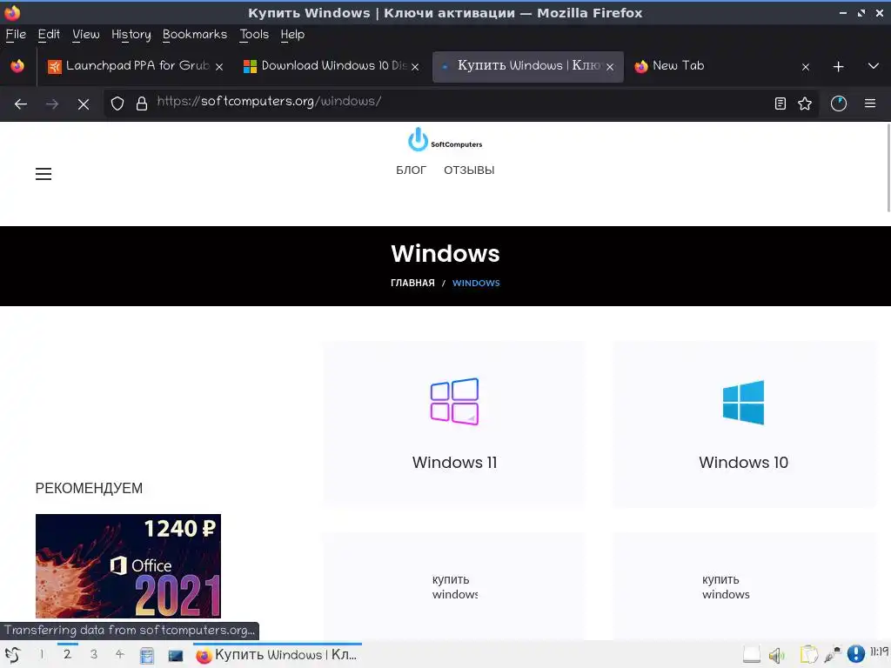Open Firefox View icon in tab bar
The width and height of the screenshot is (891, 668).
point(17,66)
